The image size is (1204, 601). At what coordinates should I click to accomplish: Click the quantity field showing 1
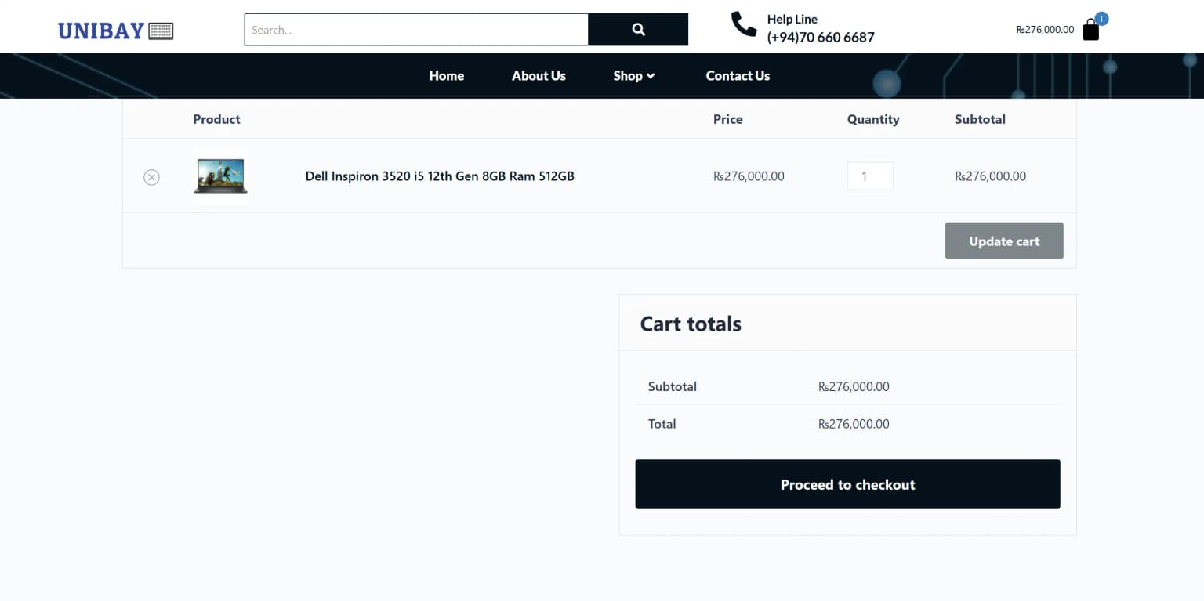870,176
